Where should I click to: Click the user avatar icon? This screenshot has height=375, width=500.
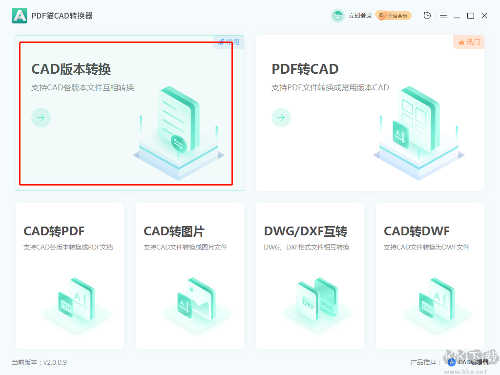click(338, 16)
